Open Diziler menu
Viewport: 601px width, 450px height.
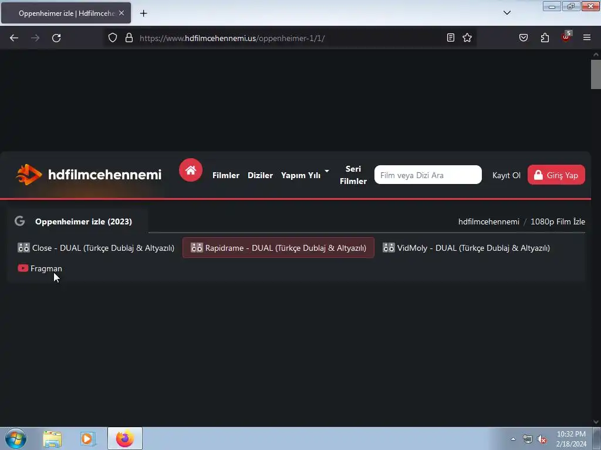tap(260, 175)
